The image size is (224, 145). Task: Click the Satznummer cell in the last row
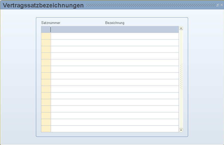[x=46, y=129]
